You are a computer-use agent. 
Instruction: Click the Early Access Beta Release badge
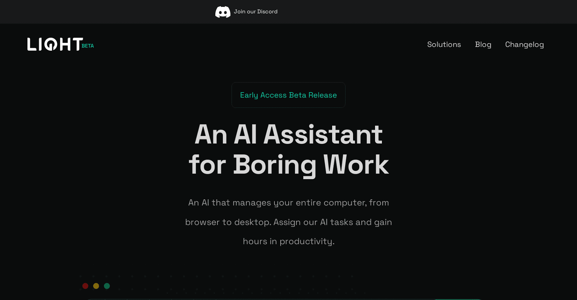[x=288, y=95]
